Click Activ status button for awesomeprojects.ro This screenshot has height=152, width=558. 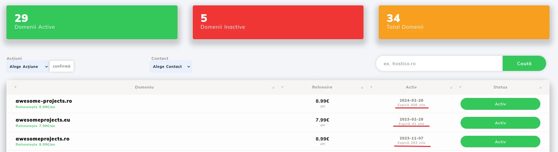[x=500, y=142]
